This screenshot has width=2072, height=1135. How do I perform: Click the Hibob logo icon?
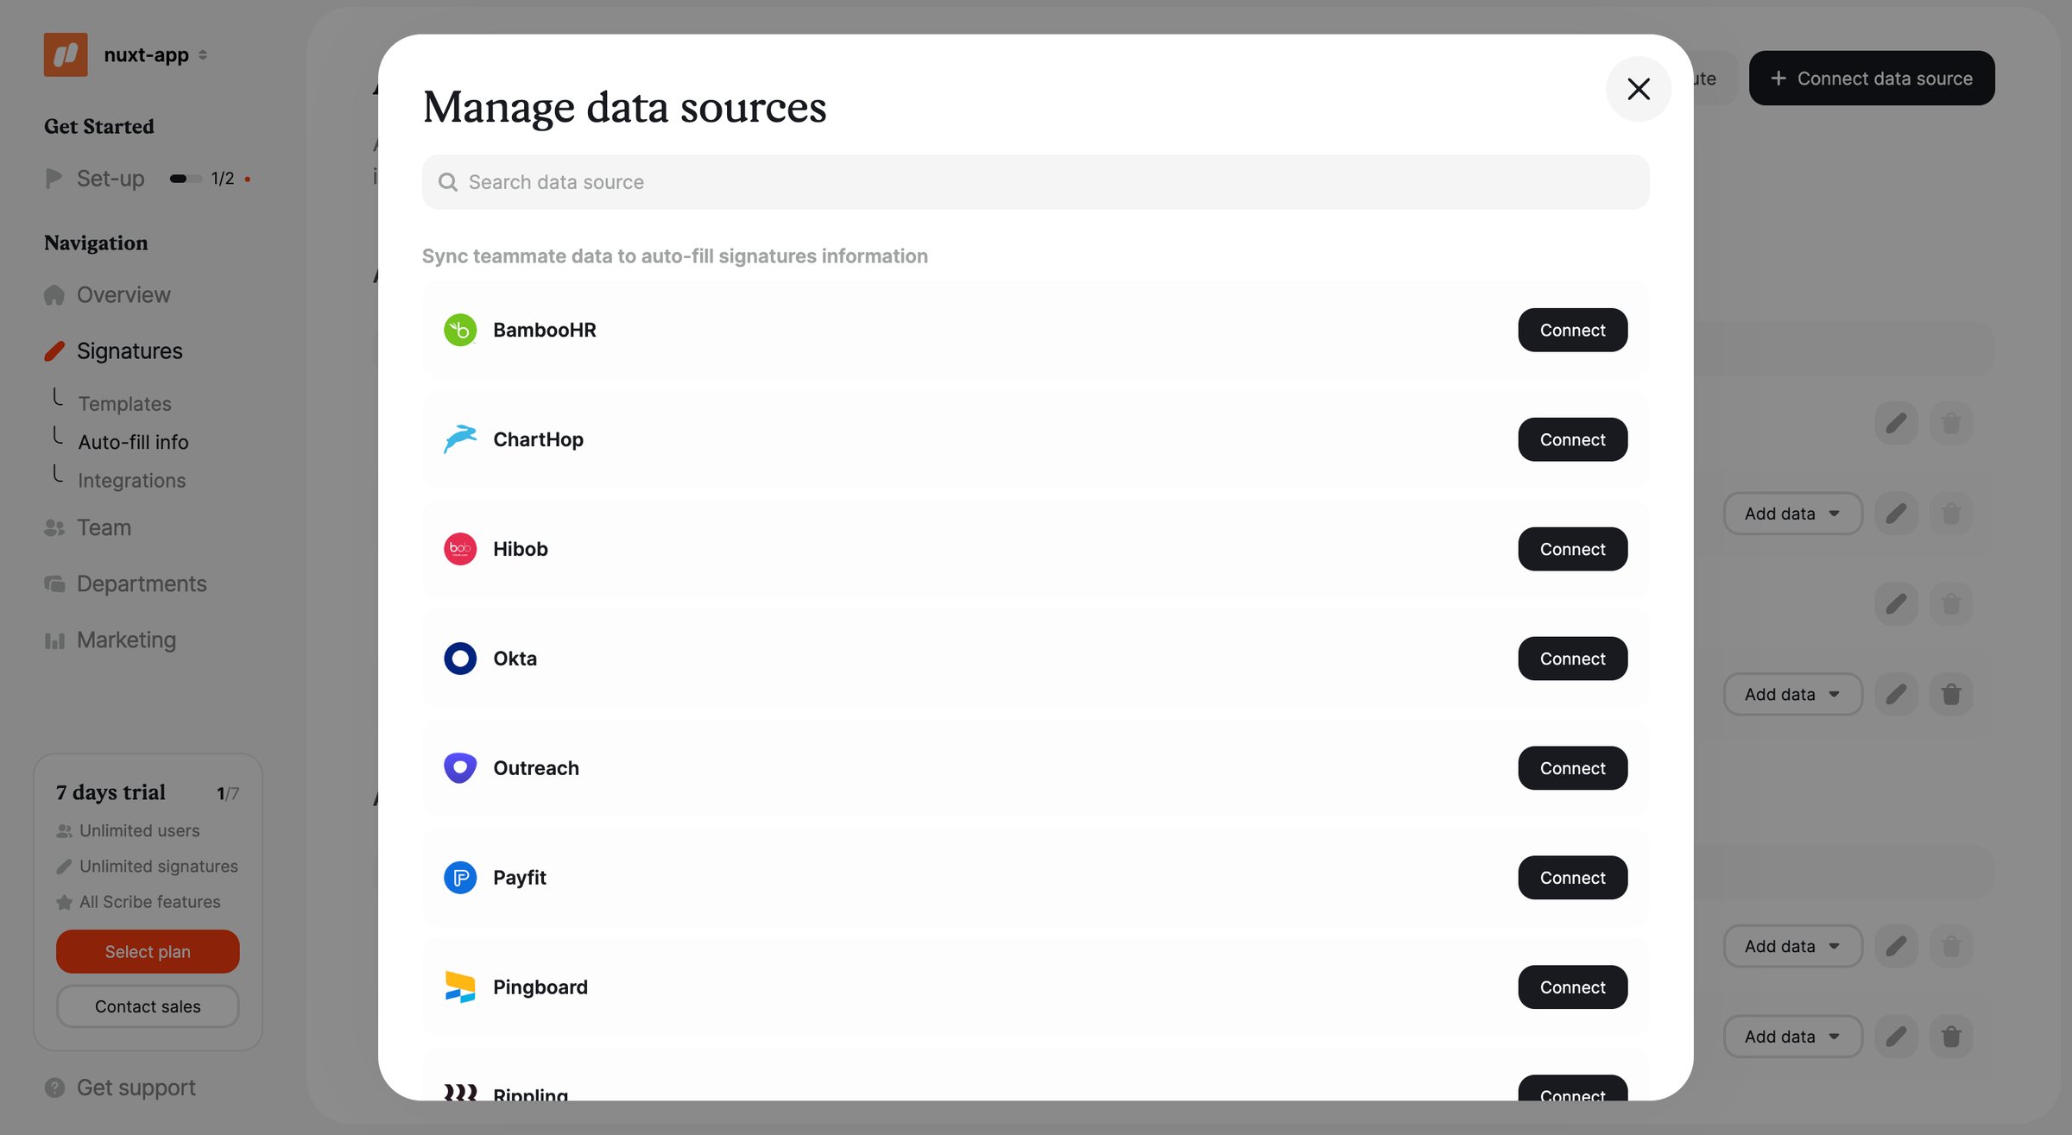460,549
